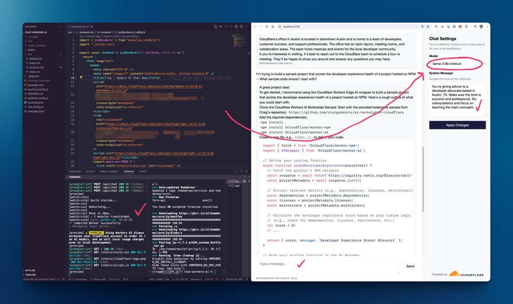The width and height of the screenshot is (513, 304).
Task: Click the Send button
Action: (x=410, y=266)
